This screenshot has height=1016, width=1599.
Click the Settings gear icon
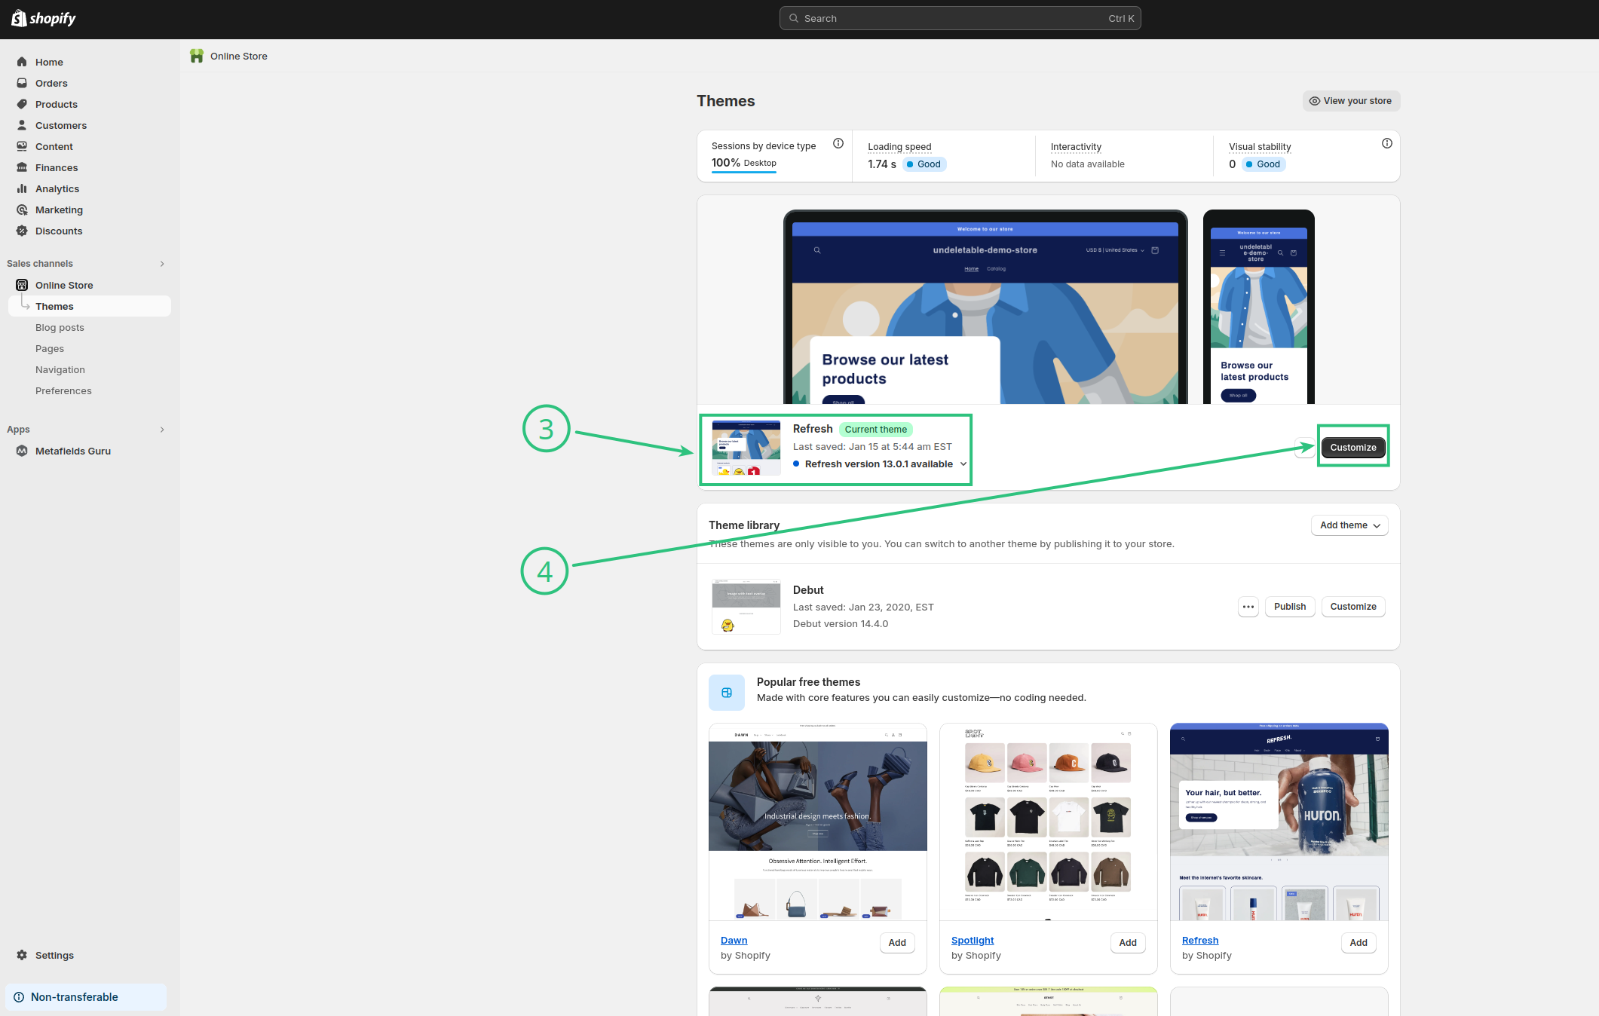[22, 955]
